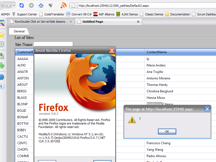Image resolution: width=216 pixels, height=162 pixels.
Task: Close the Untitled Page tab
Action: (x=138, y=22)
